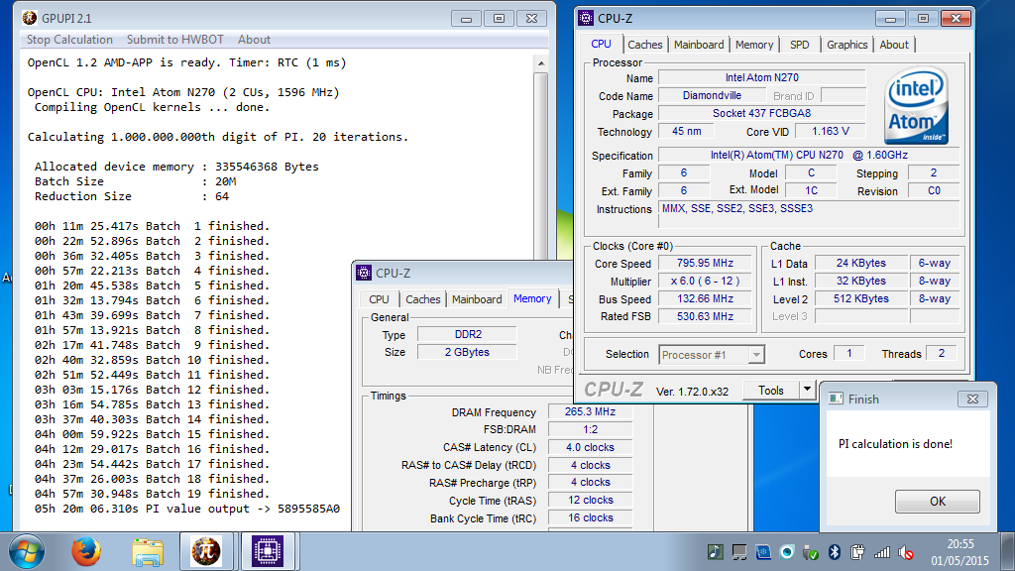Click the Tools button in CPU-Z
This screenshot has width=1015, height=571.
(x=771, y=390)
